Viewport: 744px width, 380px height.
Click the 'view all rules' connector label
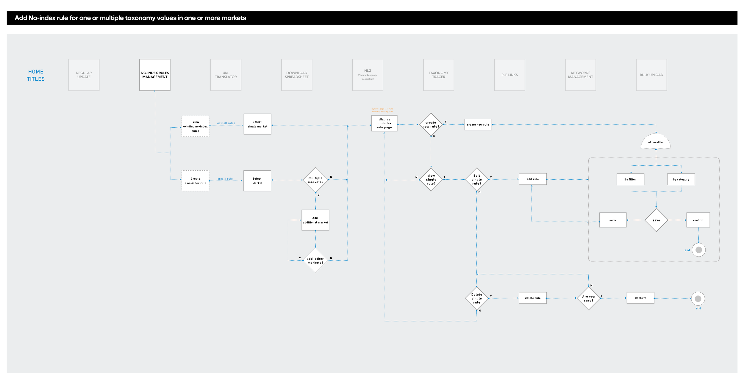(226, 123)
